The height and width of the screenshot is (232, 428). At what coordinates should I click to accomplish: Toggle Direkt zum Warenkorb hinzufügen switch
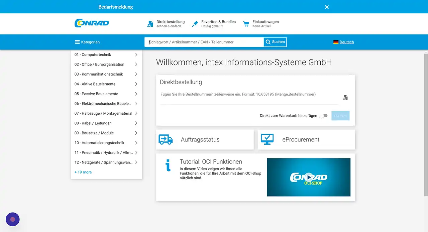point(323,116)
